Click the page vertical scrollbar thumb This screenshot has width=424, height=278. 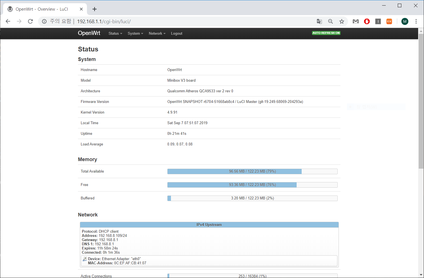click(421, 101)
